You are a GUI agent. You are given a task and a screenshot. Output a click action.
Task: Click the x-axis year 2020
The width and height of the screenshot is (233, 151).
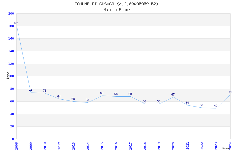click(173, 146)
